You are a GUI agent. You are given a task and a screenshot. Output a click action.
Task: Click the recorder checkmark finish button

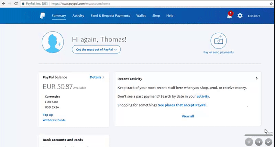coord(268,142)
